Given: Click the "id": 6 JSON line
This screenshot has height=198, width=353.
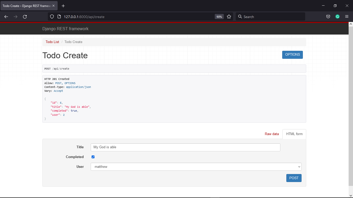Looking at the screenshot, I should (57, 103).
